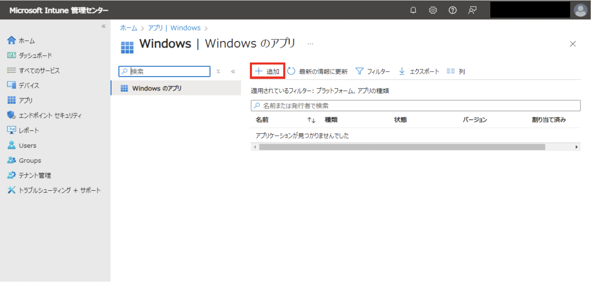Open account avatar in top right
Viewport: 592px width, 282px height.
coord(580,10)
